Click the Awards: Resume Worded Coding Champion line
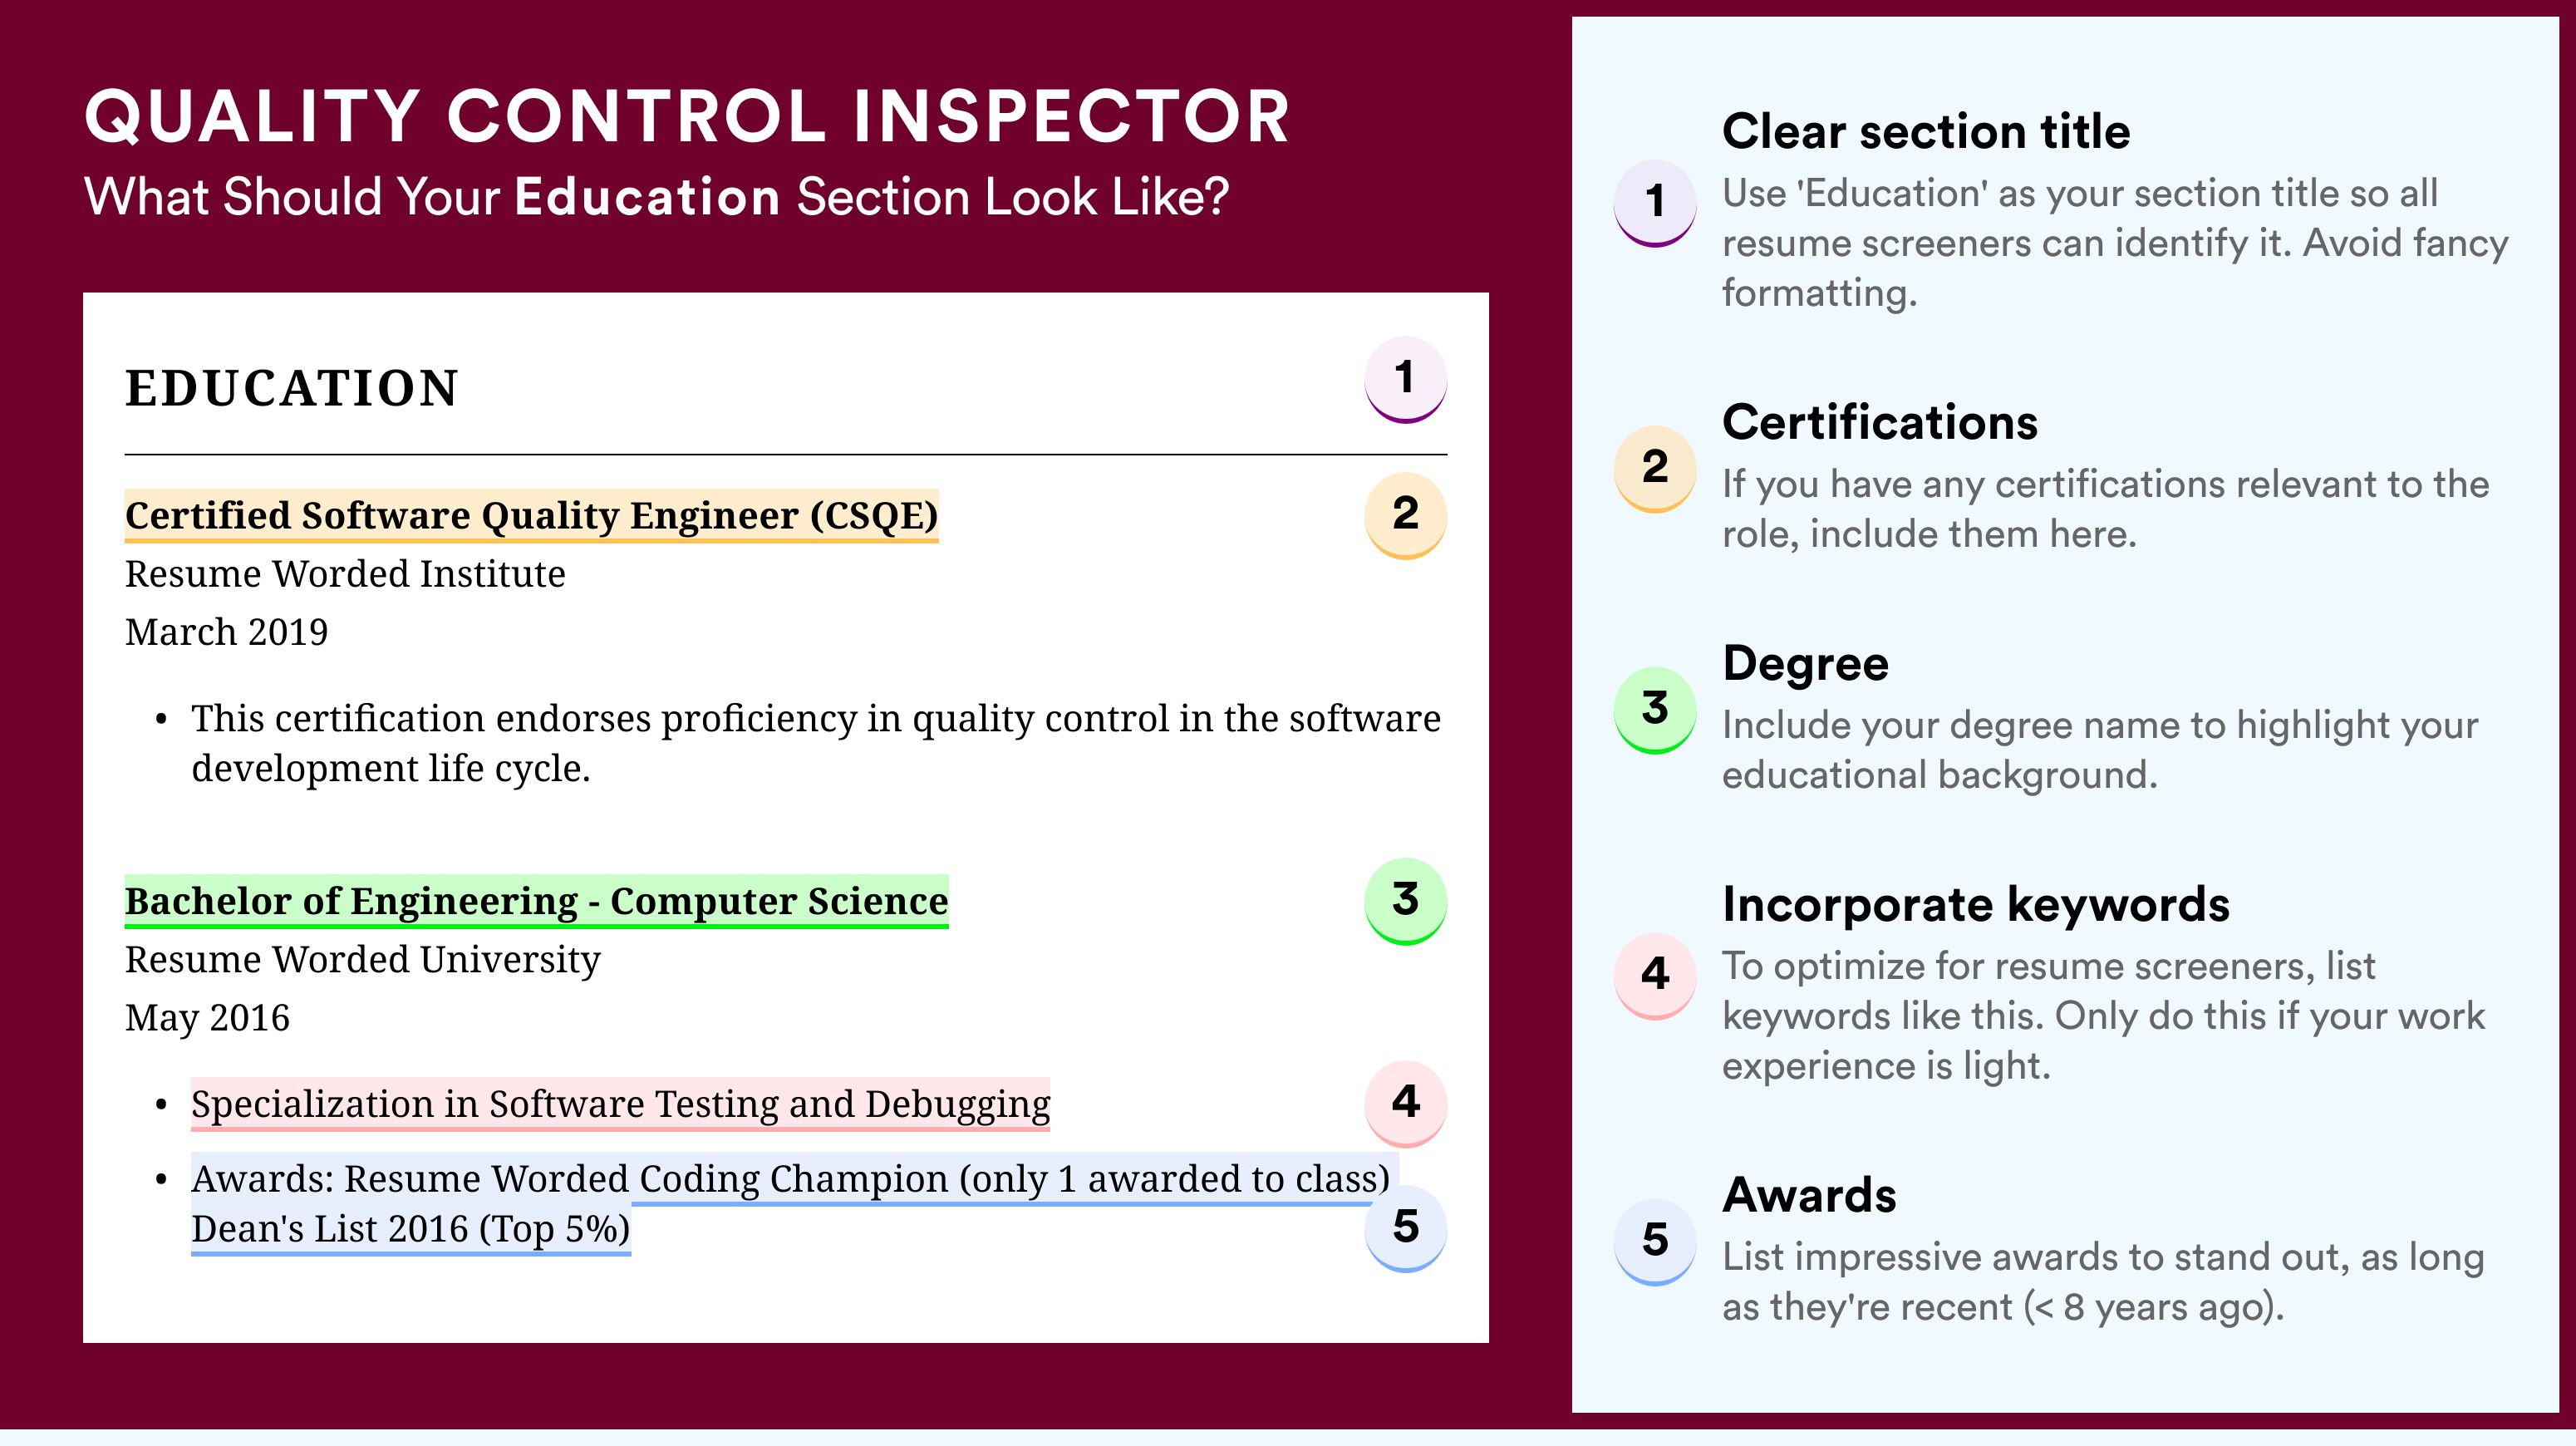 [790, 1179]
